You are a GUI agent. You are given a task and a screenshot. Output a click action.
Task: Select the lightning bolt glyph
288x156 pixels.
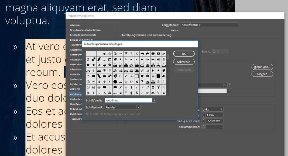pyautogui.click(x=121, y=88)
